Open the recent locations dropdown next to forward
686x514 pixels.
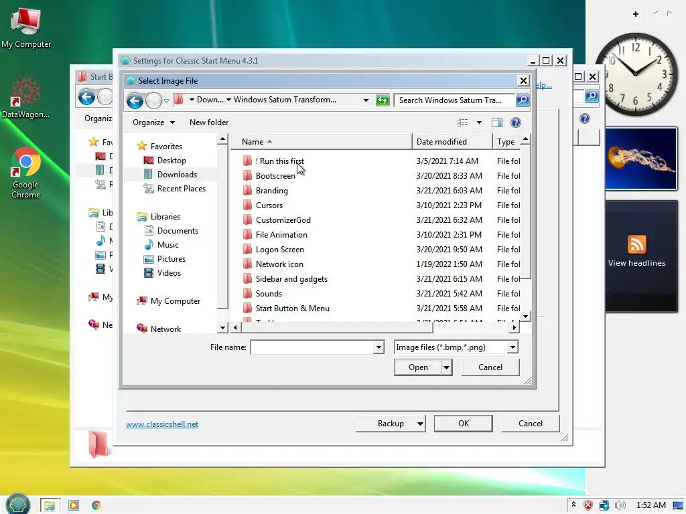coord(166,101)
